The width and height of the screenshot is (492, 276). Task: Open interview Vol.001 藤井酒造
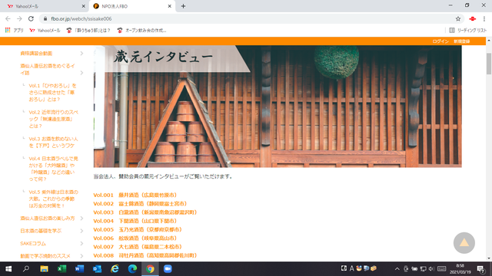(x=136, y=195)
